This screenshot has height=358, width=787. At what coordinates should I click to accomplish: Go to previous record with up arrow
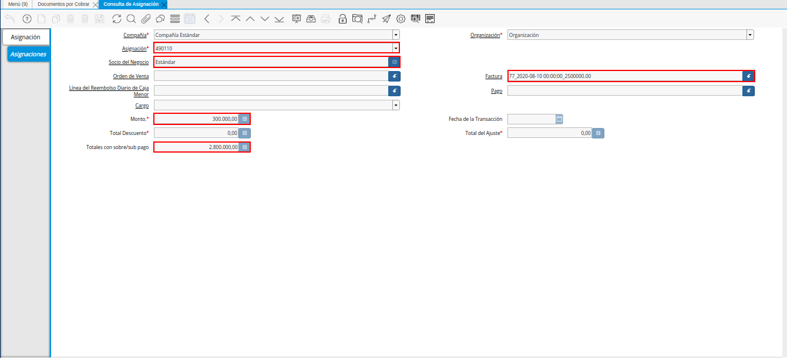pos(250,19)
